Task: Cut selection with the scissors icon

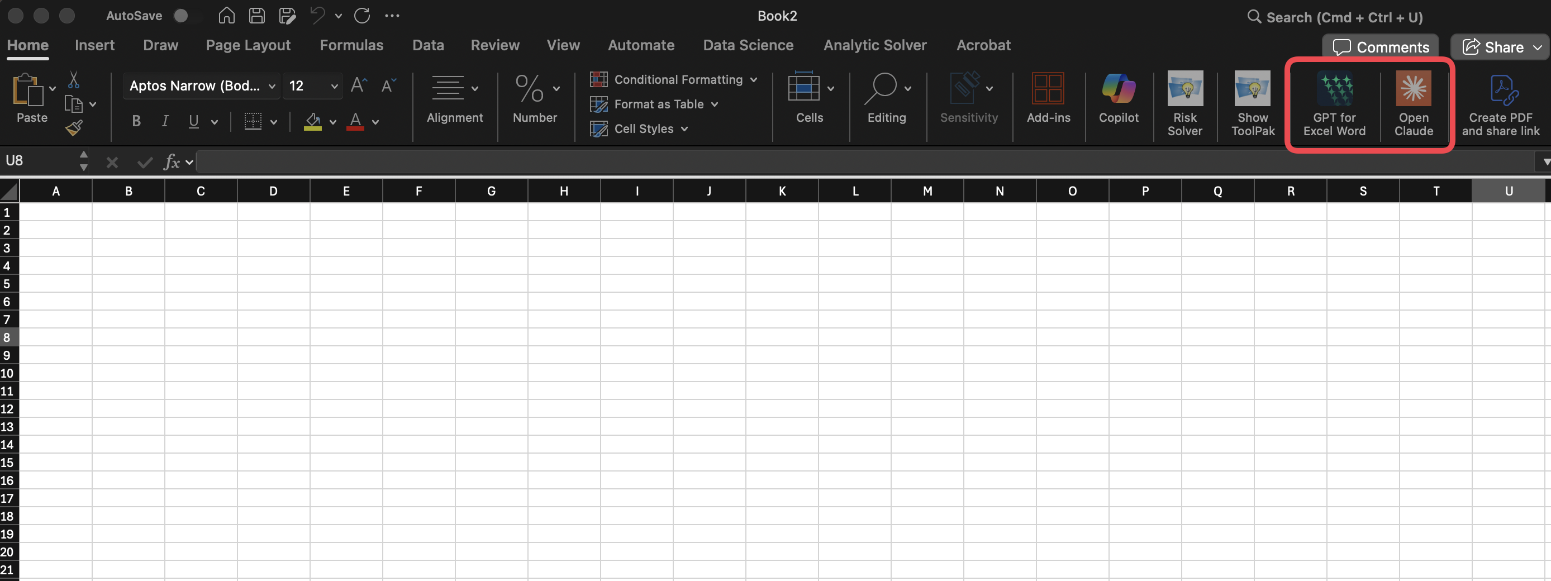Action: pyautogui.click(x=73, y=80)
